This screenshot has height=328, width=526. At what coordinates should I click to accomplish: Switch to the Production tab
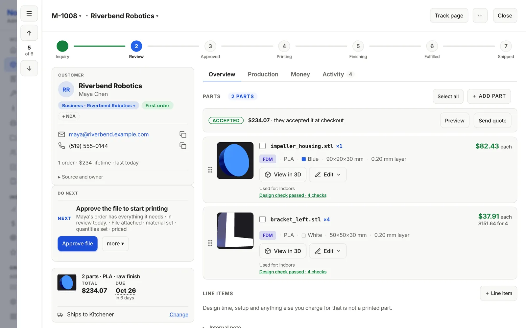[263, 74]
